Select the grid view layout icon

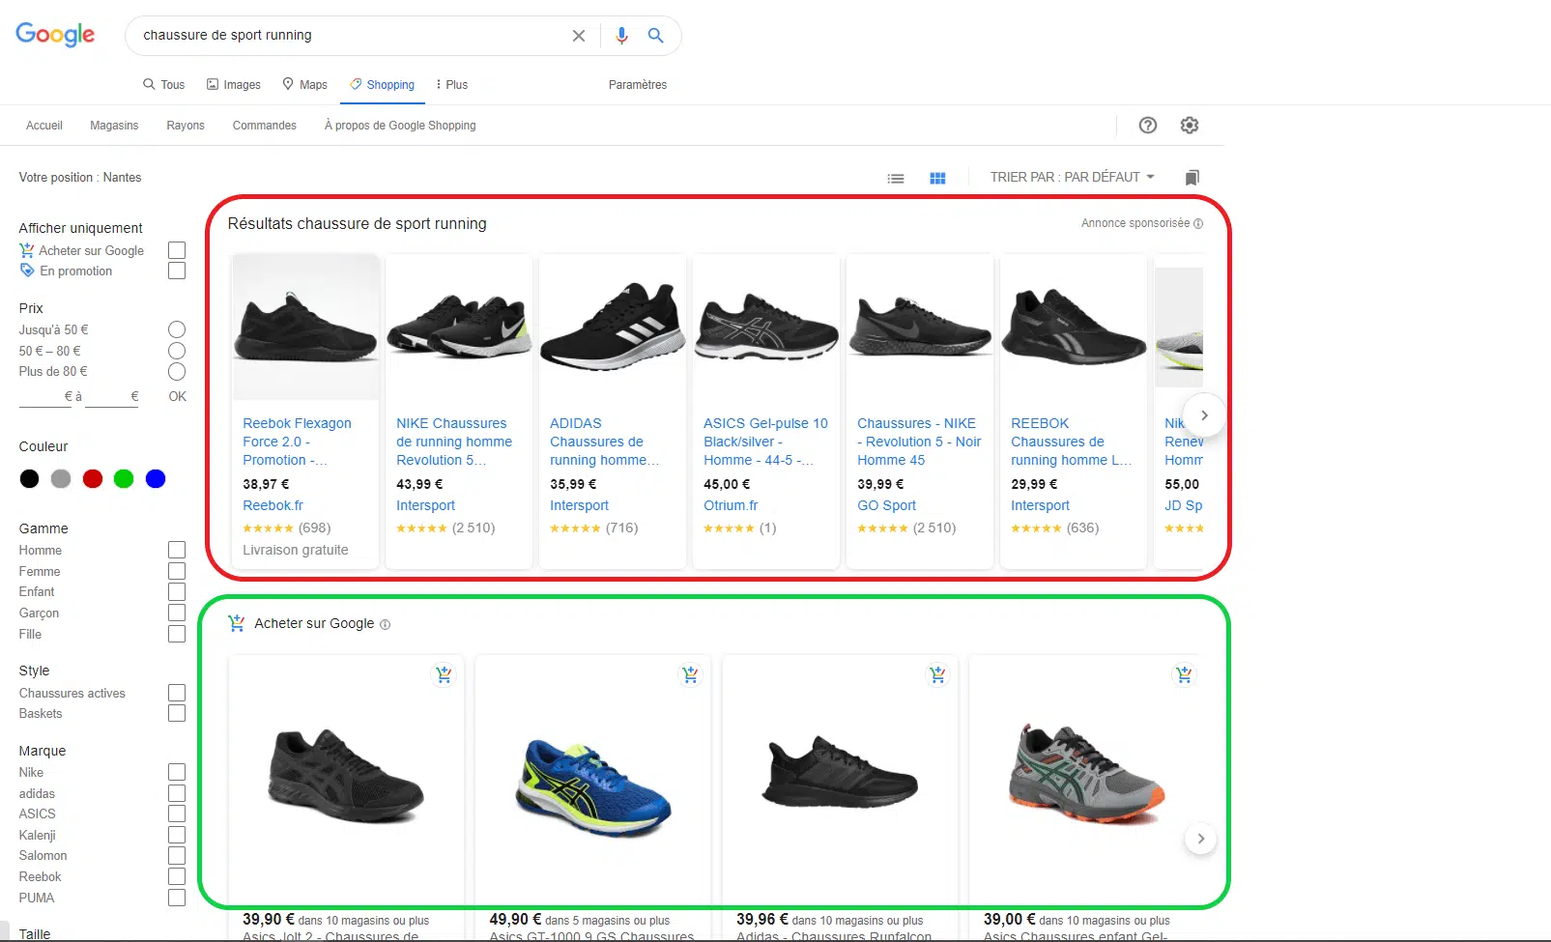click(x=937, y=178)
